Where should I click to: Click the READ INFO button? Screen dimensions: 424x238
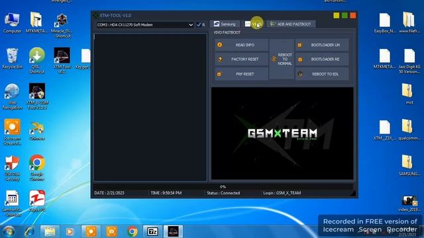(x=241, y=45)
